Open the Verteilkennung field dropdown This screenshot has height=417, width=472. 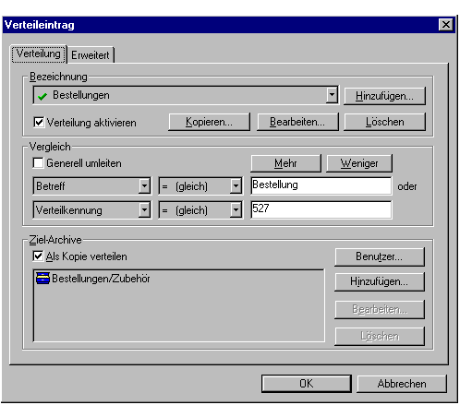(x=144, y=210)
